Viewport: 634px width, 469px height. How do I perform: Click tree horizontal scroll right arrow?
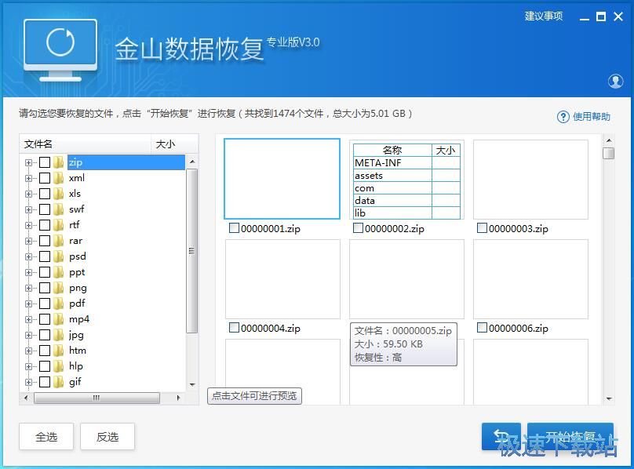coord(178,398)
